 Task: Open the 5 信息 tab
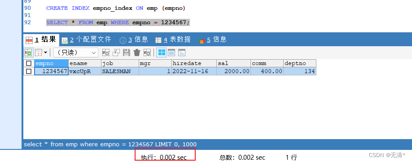212,39
